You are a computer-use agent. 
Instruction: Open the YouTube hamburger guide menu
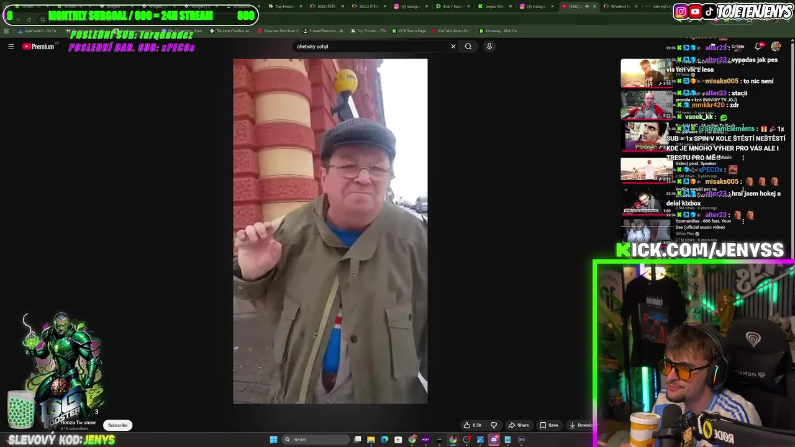point(11,47)
